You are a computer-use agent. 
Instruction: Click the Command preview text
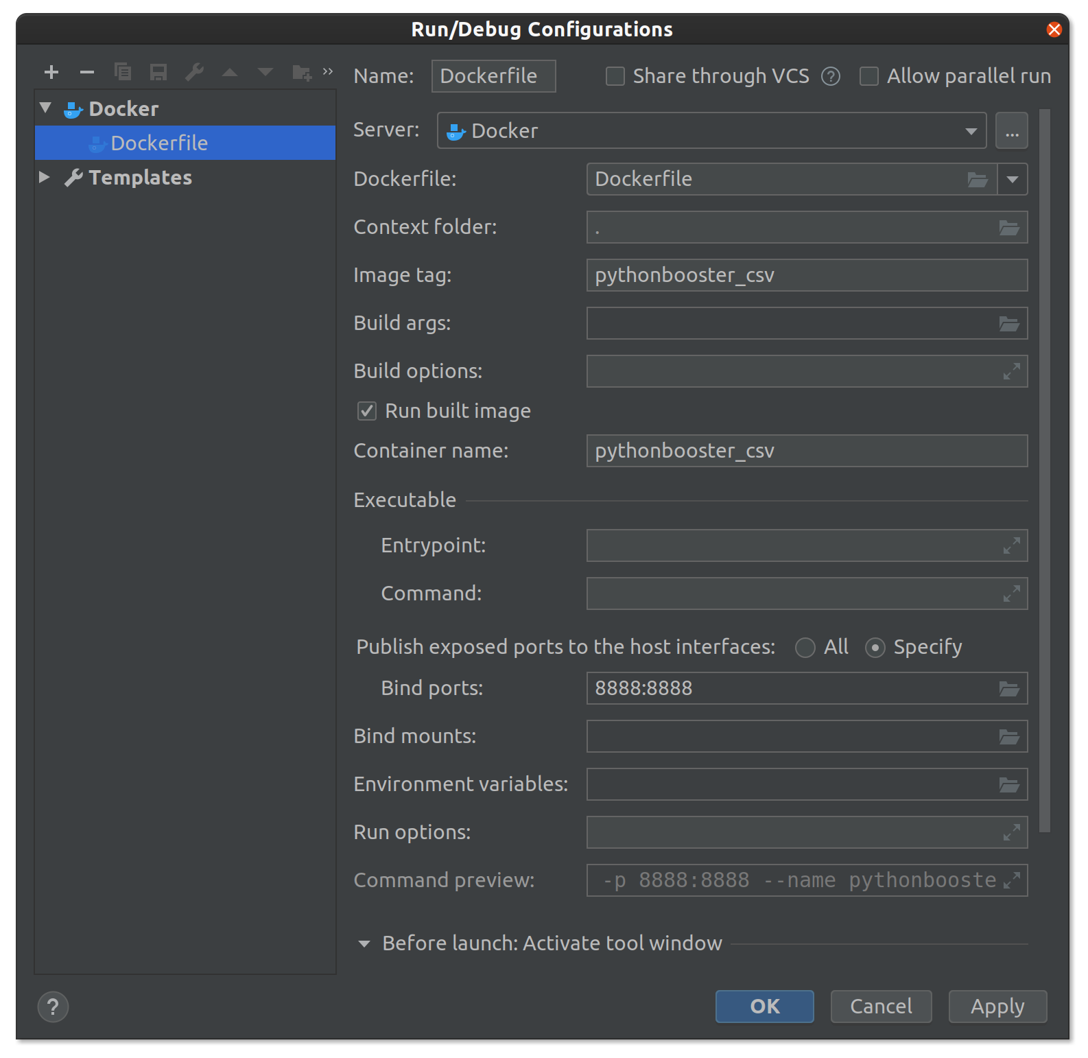(x=799, y=881)
